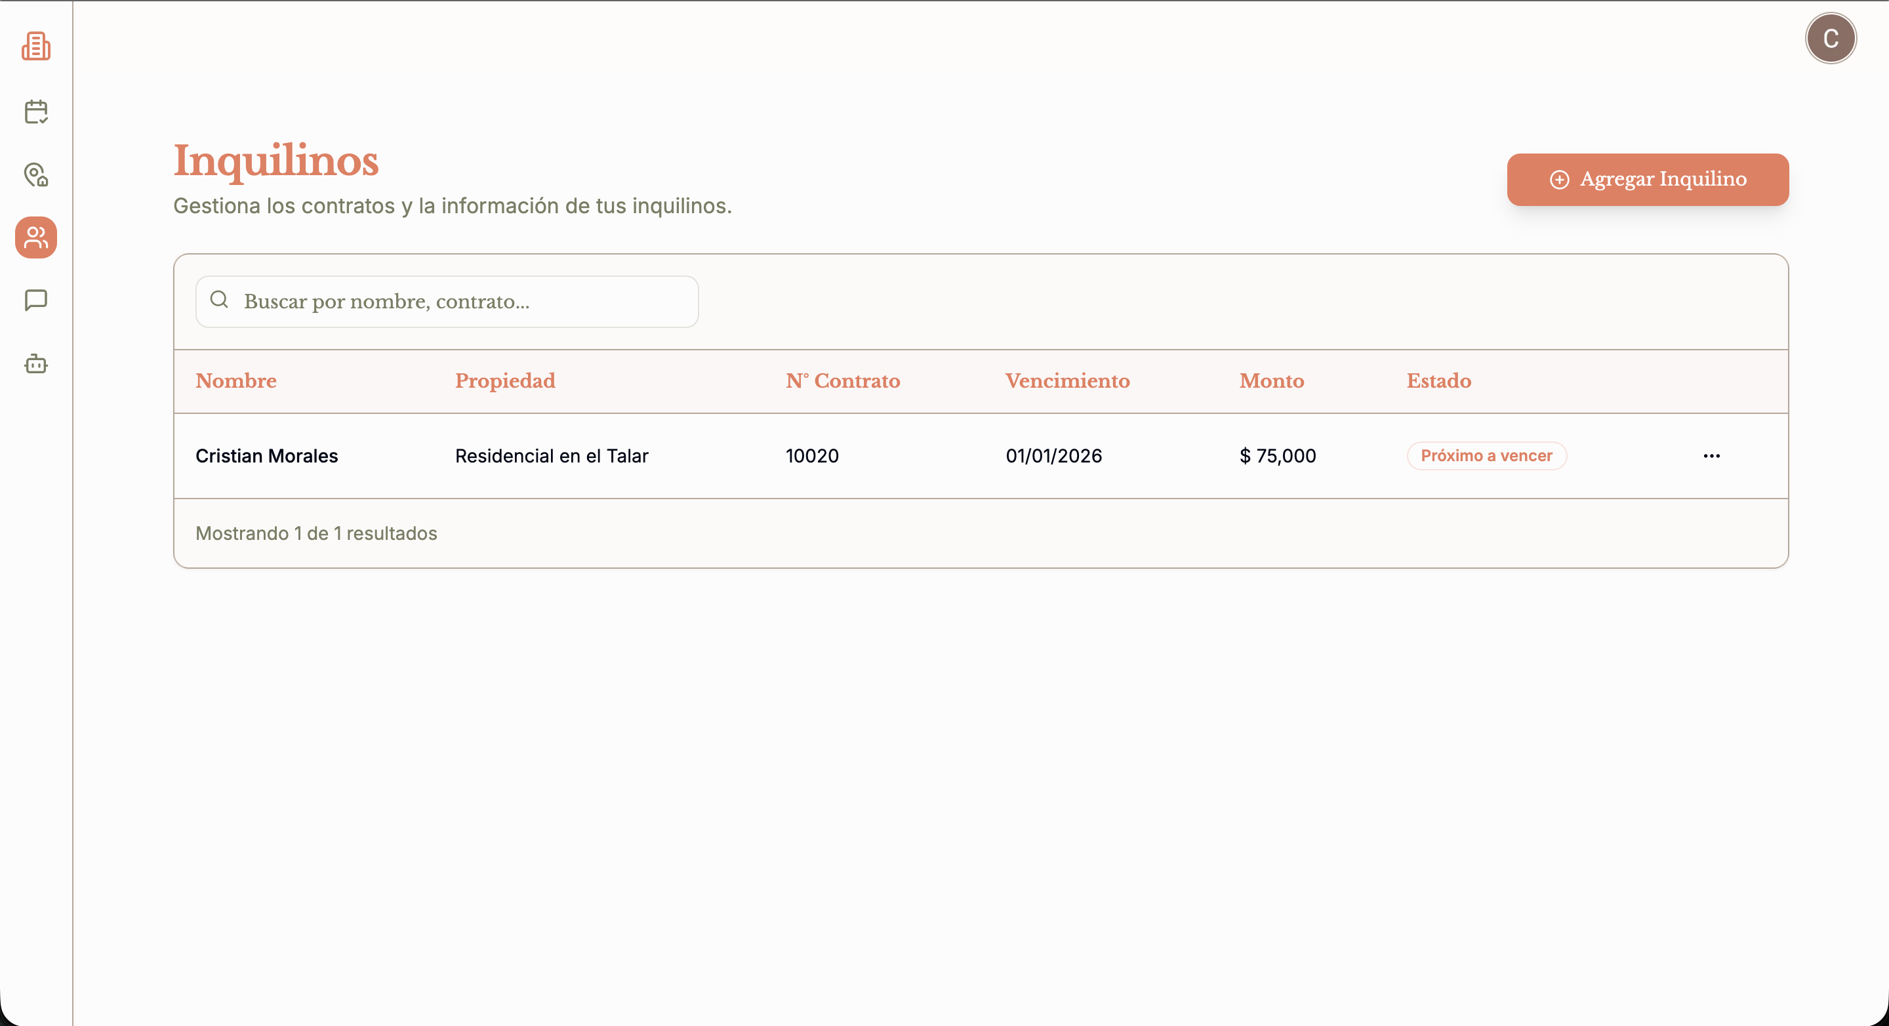Click the Estado column header
Screen dimensions: 1889x1026
[x=1438, y=380]
